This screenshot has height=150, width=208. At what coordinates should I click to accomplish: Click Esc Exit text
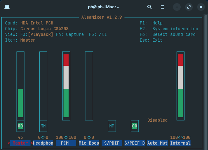point(151,40)
